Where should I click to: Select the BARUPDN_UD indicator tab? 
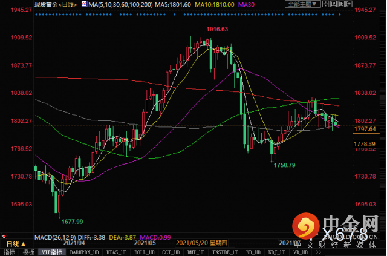(x=84, y=252)
